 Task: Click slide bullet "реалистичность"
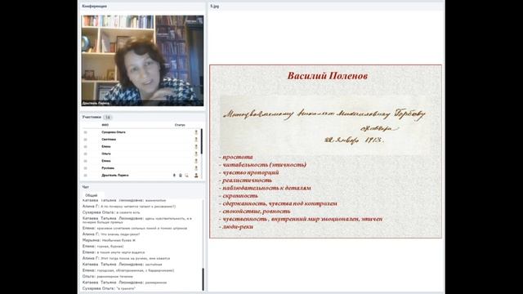245,180
